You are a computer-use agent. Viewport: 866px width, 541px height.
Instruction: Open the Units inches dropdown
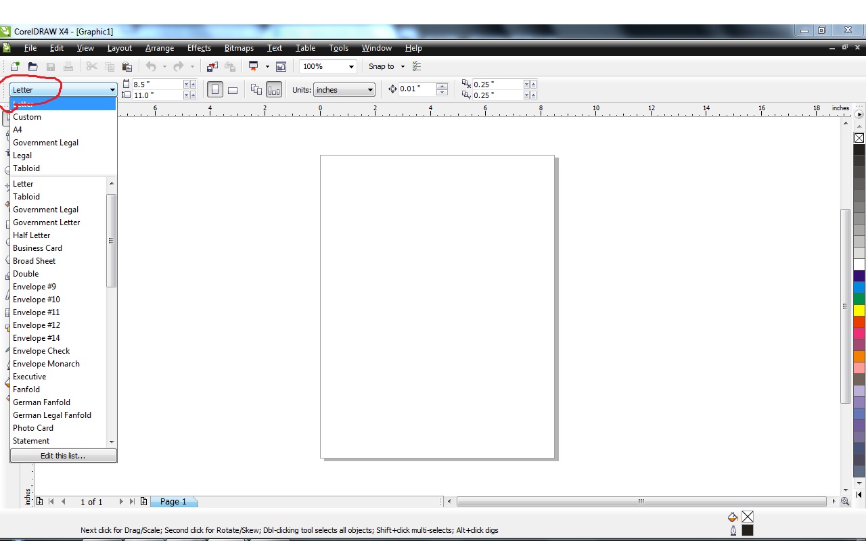[x=344, y=90]
